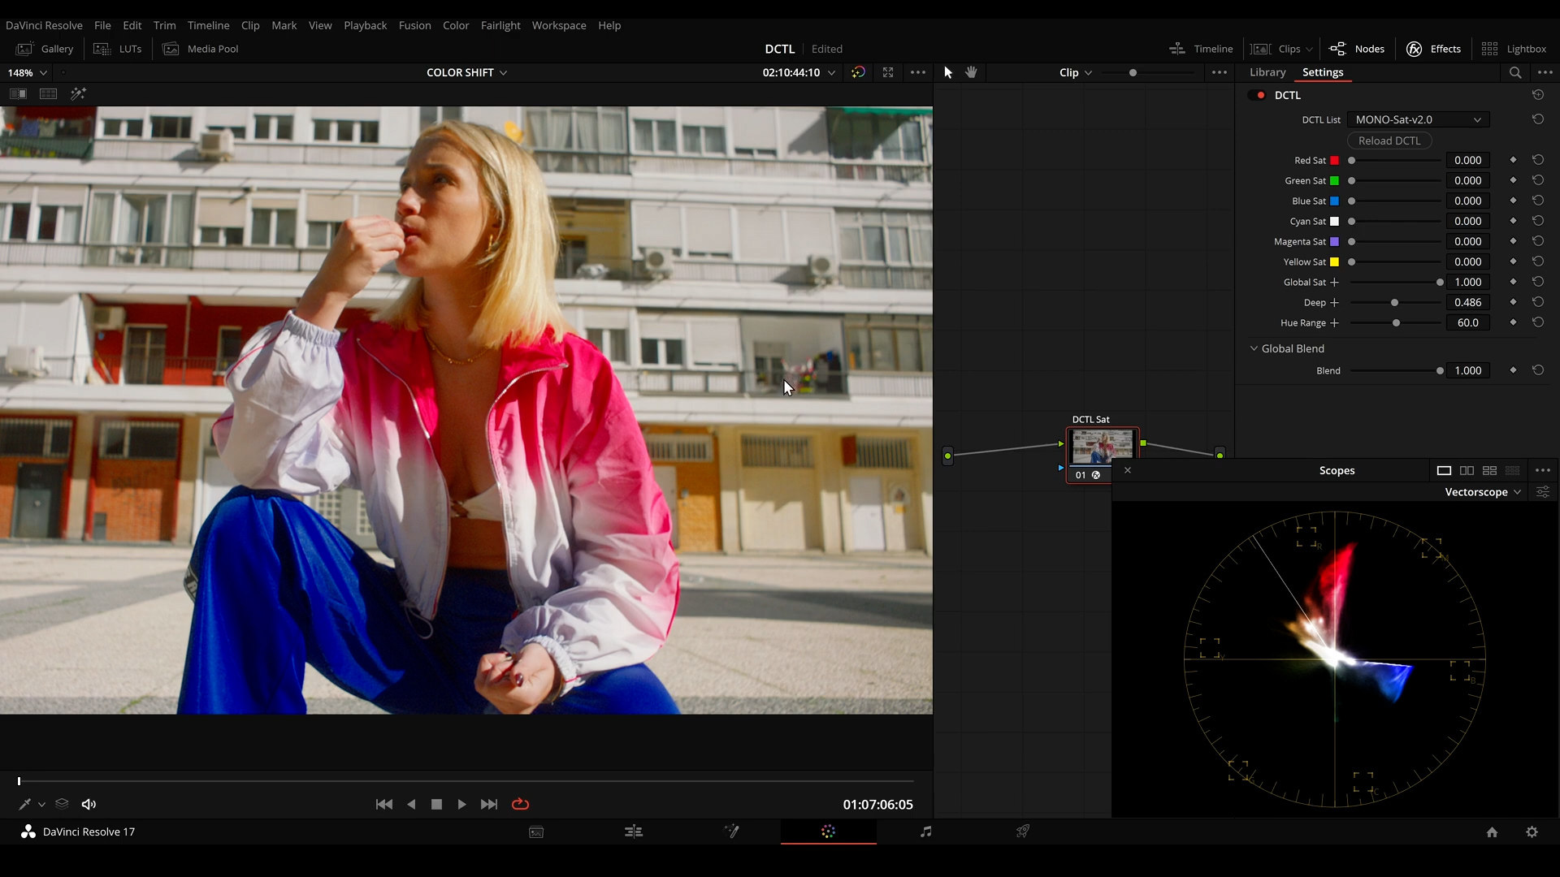Select the hand pan tool
Image resolution: width=1560 pixels, height=877 pixels.
pyautogui.click(x=971, y=72)
